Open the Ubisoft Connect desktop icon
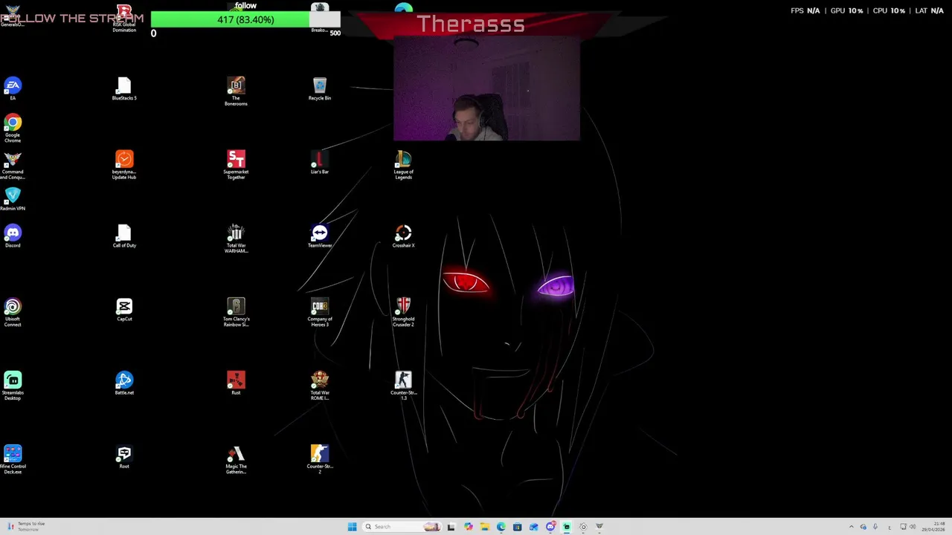The image size is (952, 535). (x=13, y=313)
